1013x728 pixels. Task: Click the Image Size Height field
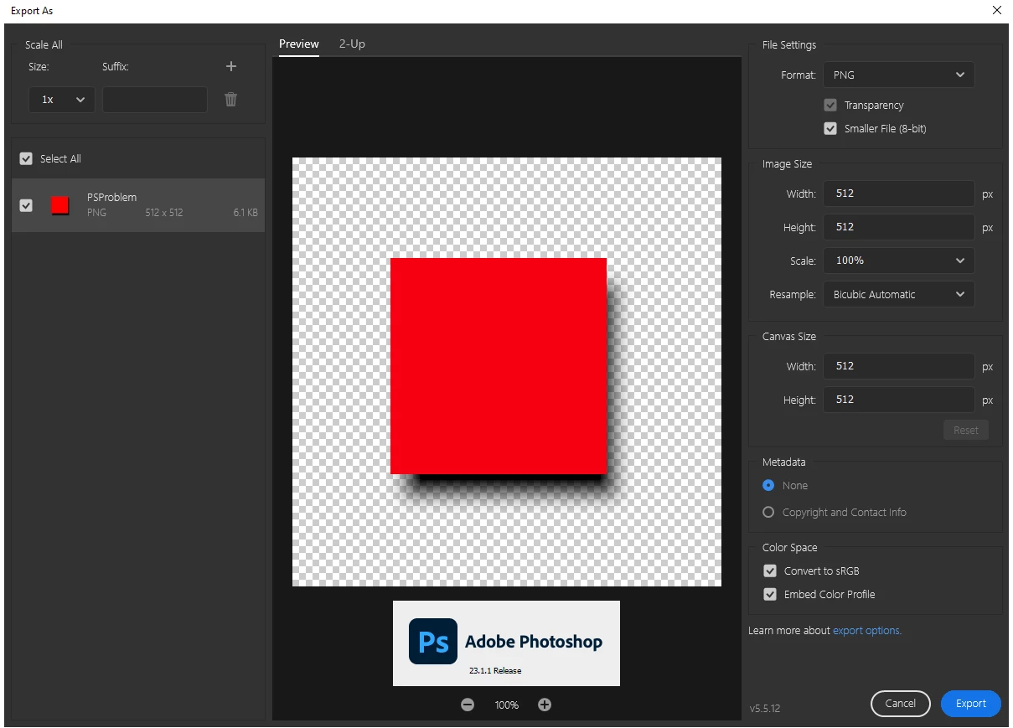[899, 227]
